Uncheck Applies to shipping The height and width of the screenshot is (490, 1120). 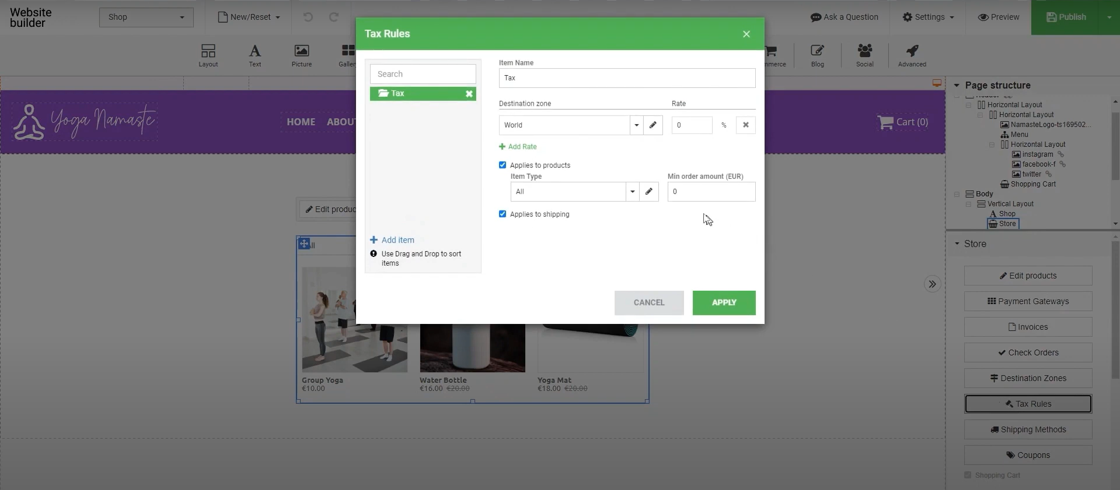tap(503, 214)
